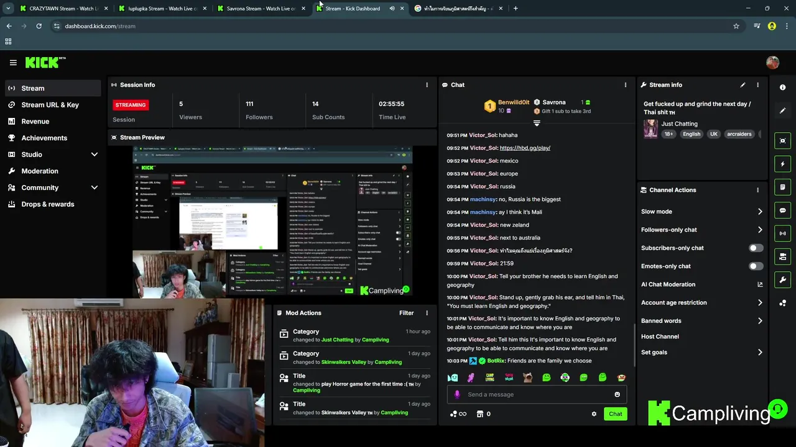Open Set goals arrow
Screen dimensions: 796x447
pyautogui.click(x=760, y=353)
